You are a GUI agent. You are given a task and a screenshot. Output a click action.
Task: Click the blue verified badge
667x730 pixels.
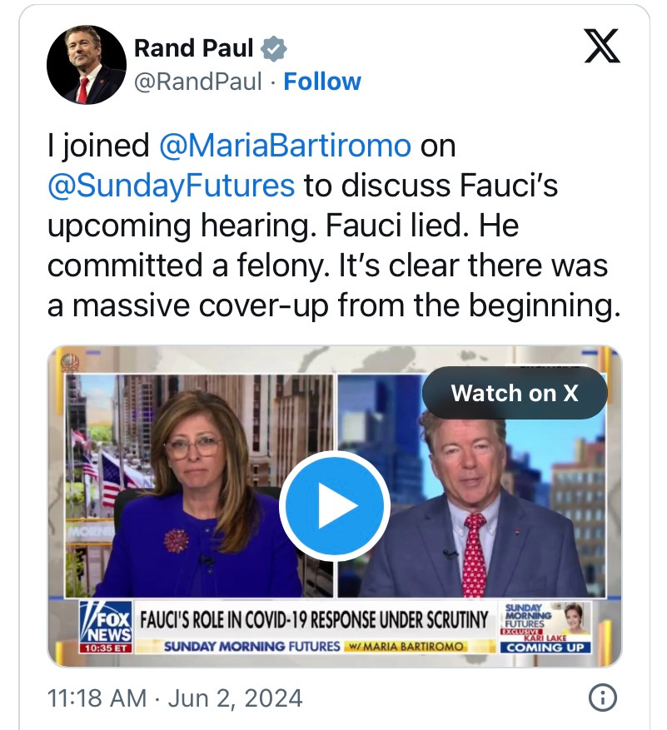(273, 48)
